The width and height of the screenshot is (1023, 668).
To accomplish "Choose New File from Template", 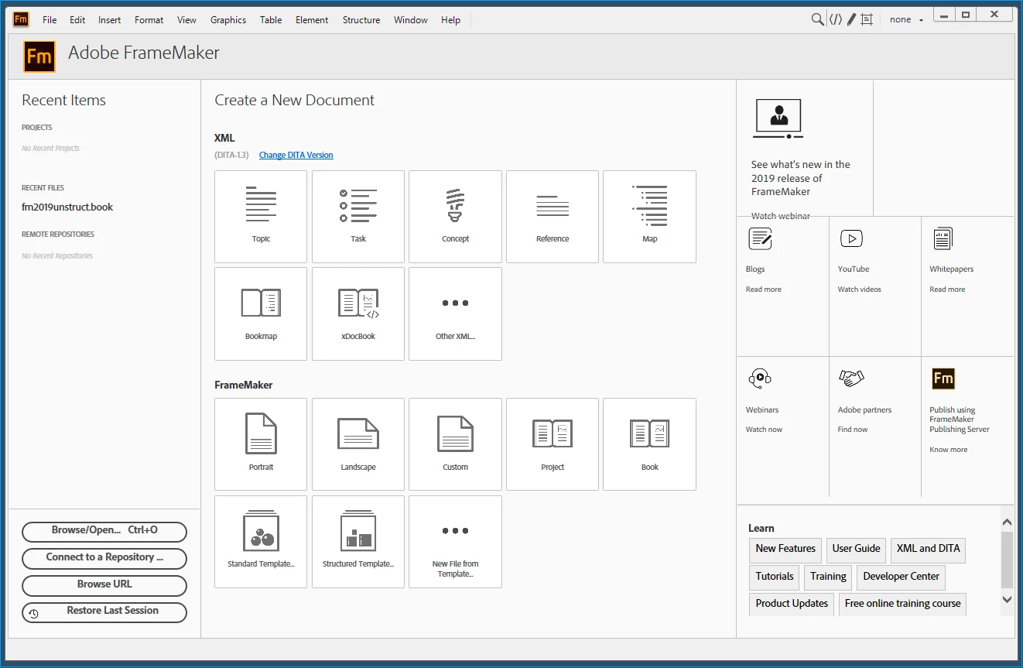I will click(455, 542).
